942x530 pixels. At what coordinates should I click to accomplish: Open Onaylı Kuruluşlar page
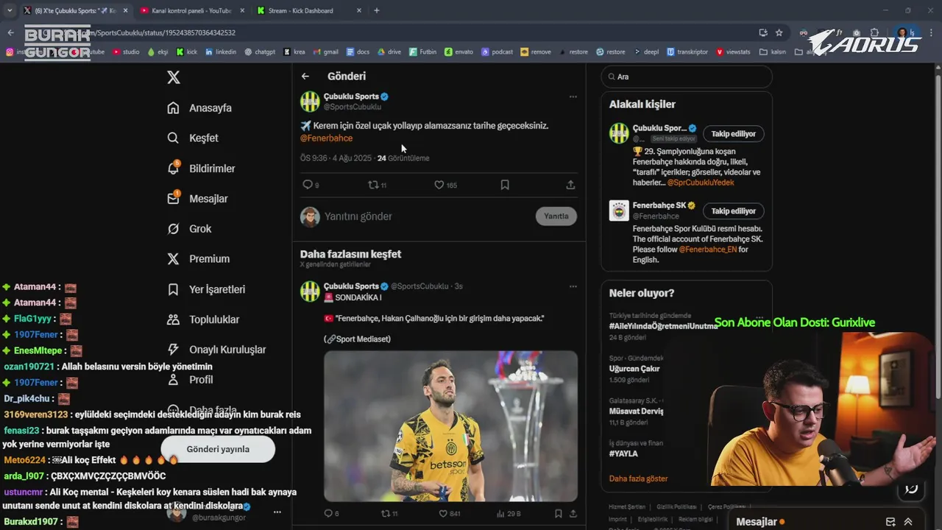(216, 350)
